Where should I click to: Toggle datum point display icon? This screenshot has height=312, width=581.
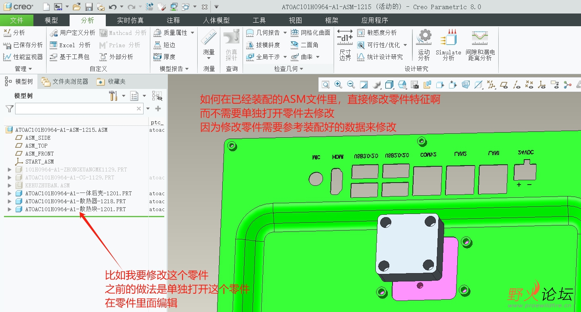[x=529, y=85]
